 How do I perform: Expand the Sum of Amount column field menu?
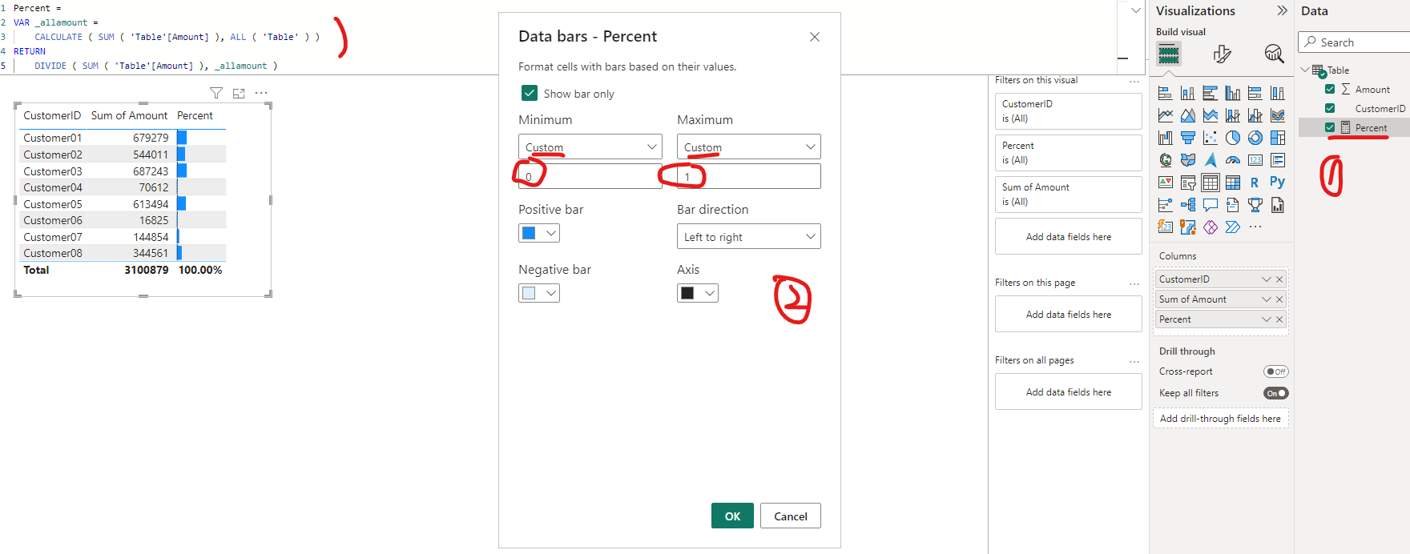[1267, 299]
